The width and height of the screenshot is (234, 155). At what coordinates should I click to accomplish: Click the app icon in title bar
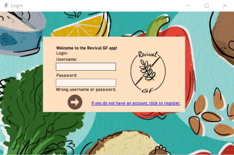click(x=6, y=6)
